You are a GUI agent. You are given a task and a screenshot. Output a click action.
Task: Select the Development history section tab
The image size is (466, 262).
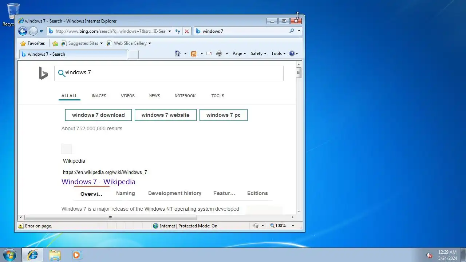pyautogui.click(x=175, y=193)
